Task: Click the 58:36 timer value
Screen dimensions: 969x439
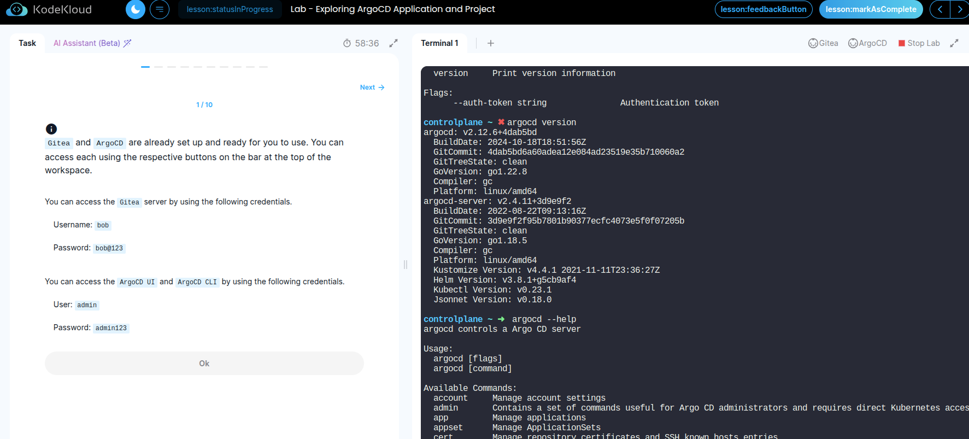Action: coord(367,43)
